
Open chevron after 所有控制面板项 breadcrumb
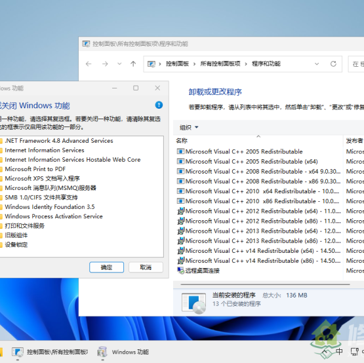click(246, 64)
